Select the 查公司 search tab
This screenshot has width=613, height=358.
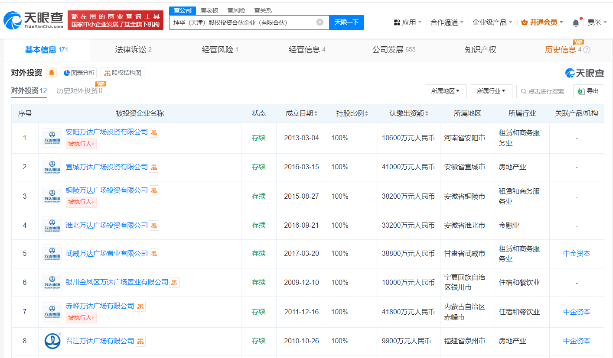point(183,10)
